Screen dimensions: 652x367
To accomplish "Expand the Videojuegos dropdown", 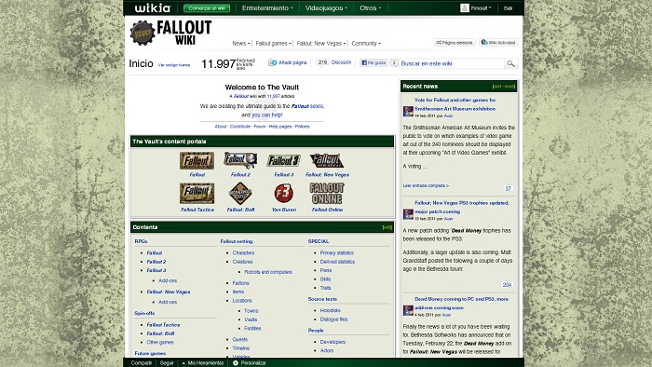I will pos(326,7).
